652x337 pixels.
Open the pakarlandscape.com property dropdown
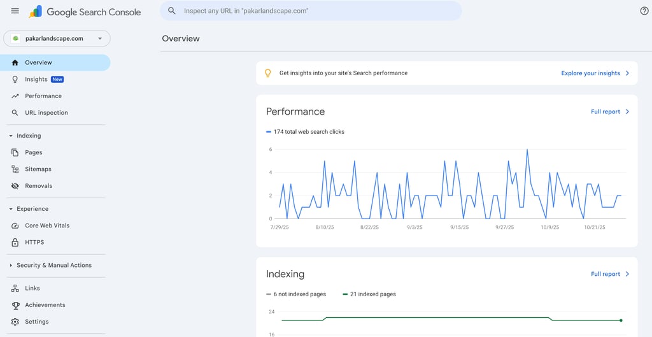[x=57, y=38]
